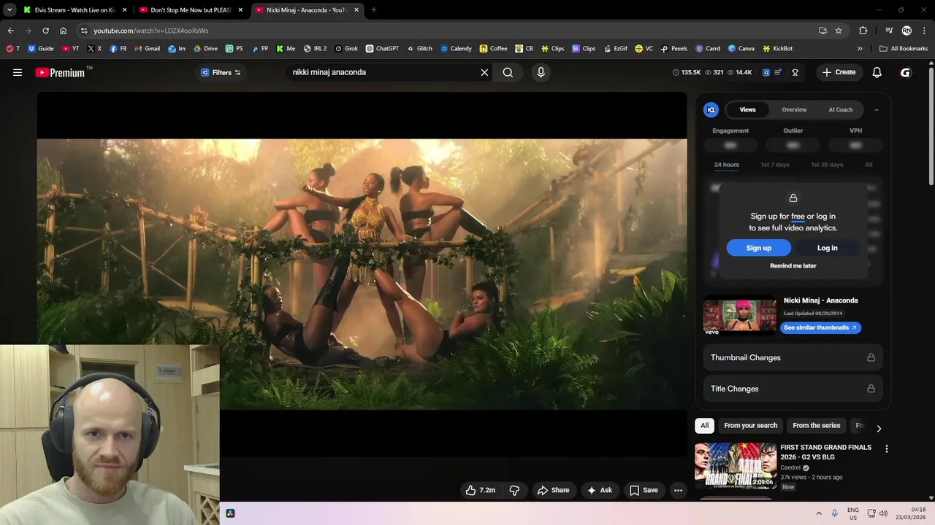Open FIRST STAND GRAND FINALS thumbnail
Image resolution: width=935 pixels, height=525 pixels.
pyautogui.click(x=735, y=466)
